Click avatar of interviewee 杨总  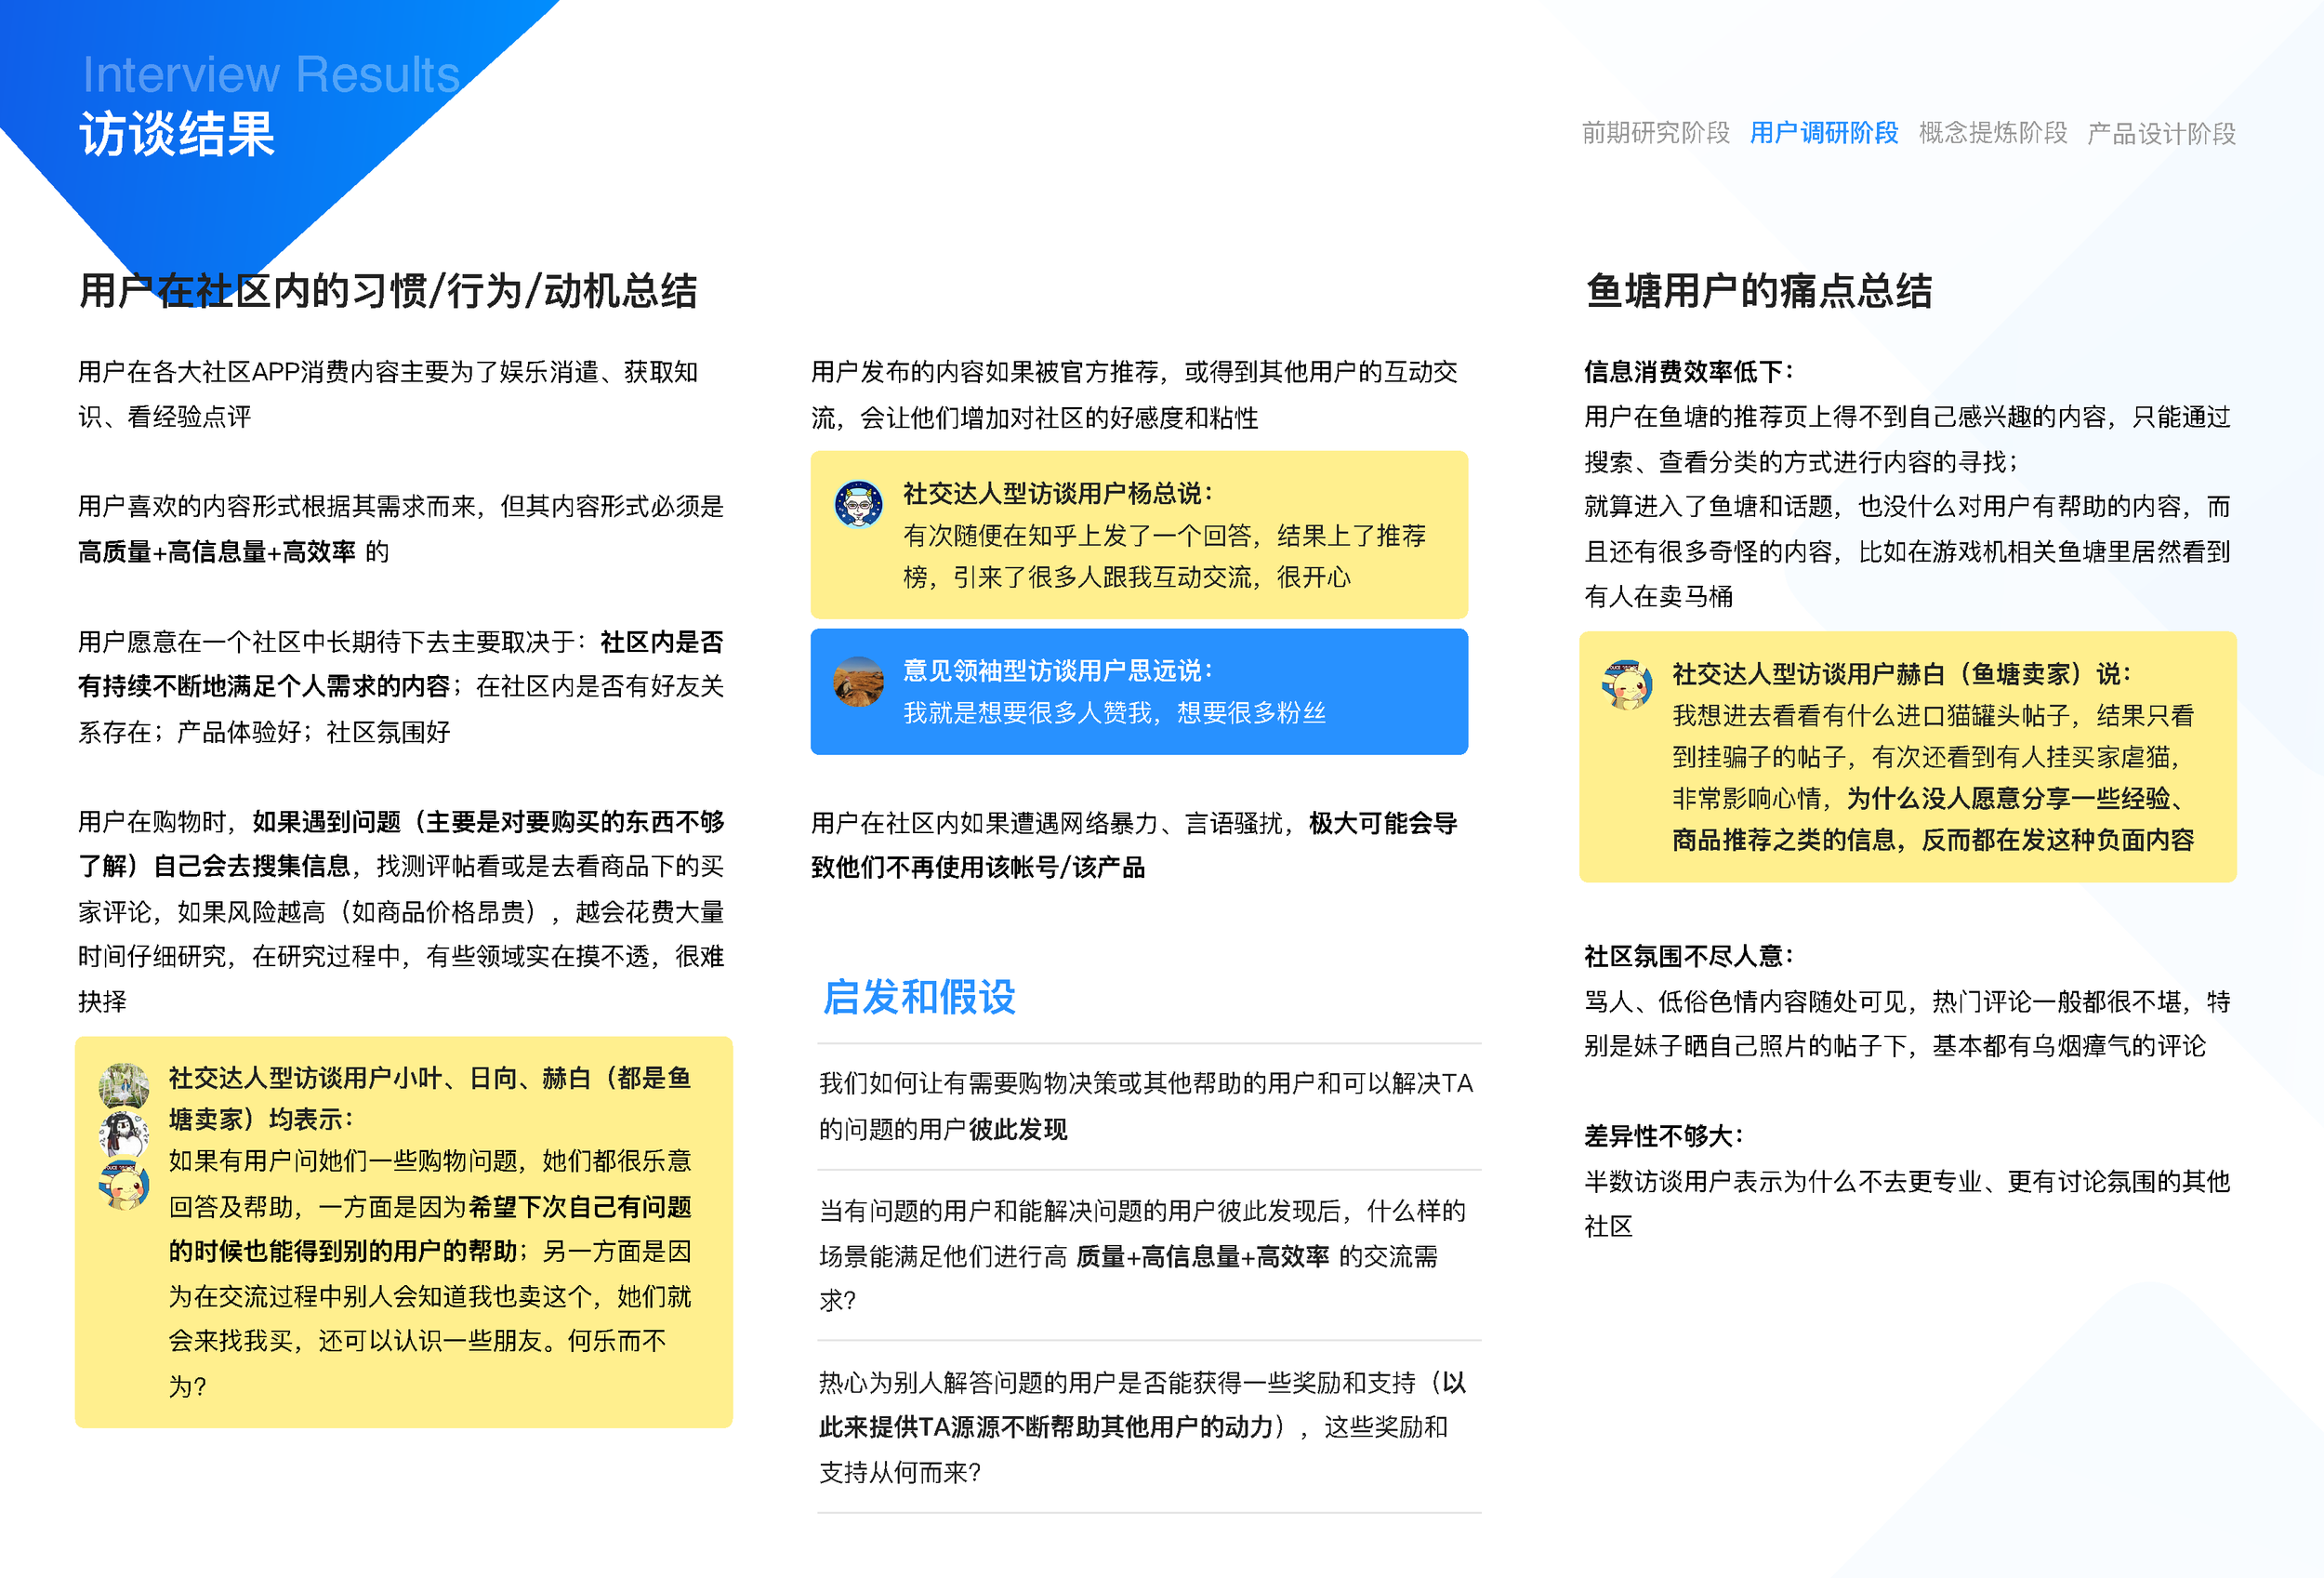pos(858,503)
